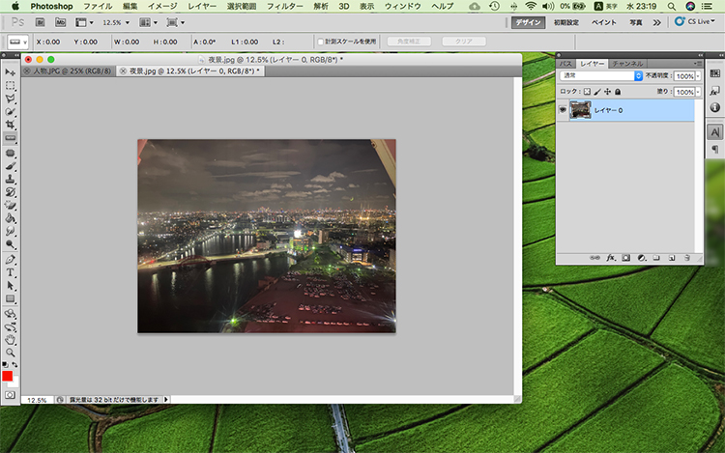This screenshot has height=453, width=725.
Task: Toggle lock image pixels
Action: click(597, 92)
